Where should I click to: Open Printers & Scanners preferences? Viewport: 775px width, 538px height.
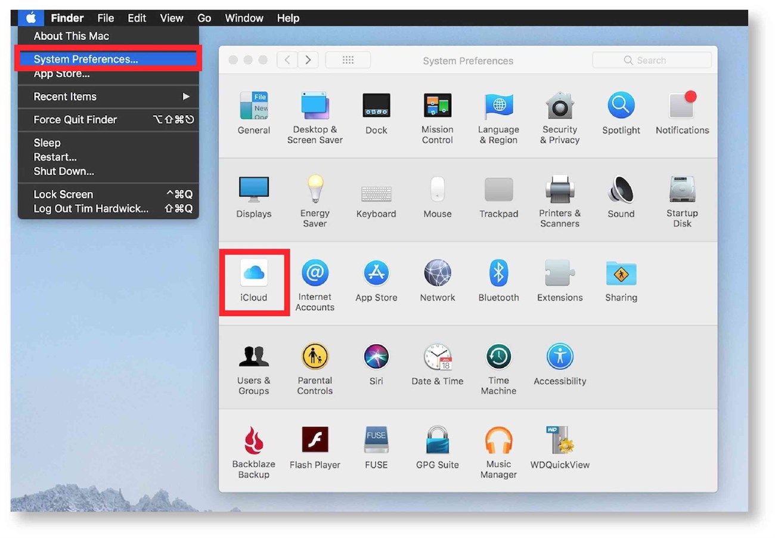(560, 201)
